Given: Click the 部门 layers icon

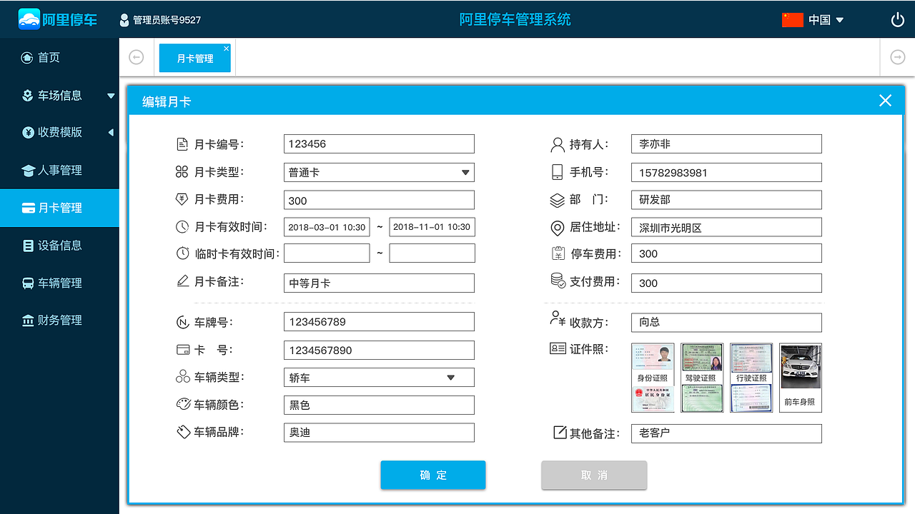Looking at the screenshot, I should (558, 200).
